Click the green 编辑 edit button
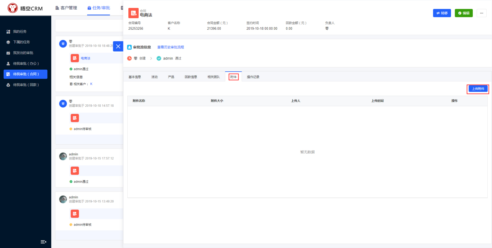Viewport: 492px width, 248px height. tap(464, 13)
